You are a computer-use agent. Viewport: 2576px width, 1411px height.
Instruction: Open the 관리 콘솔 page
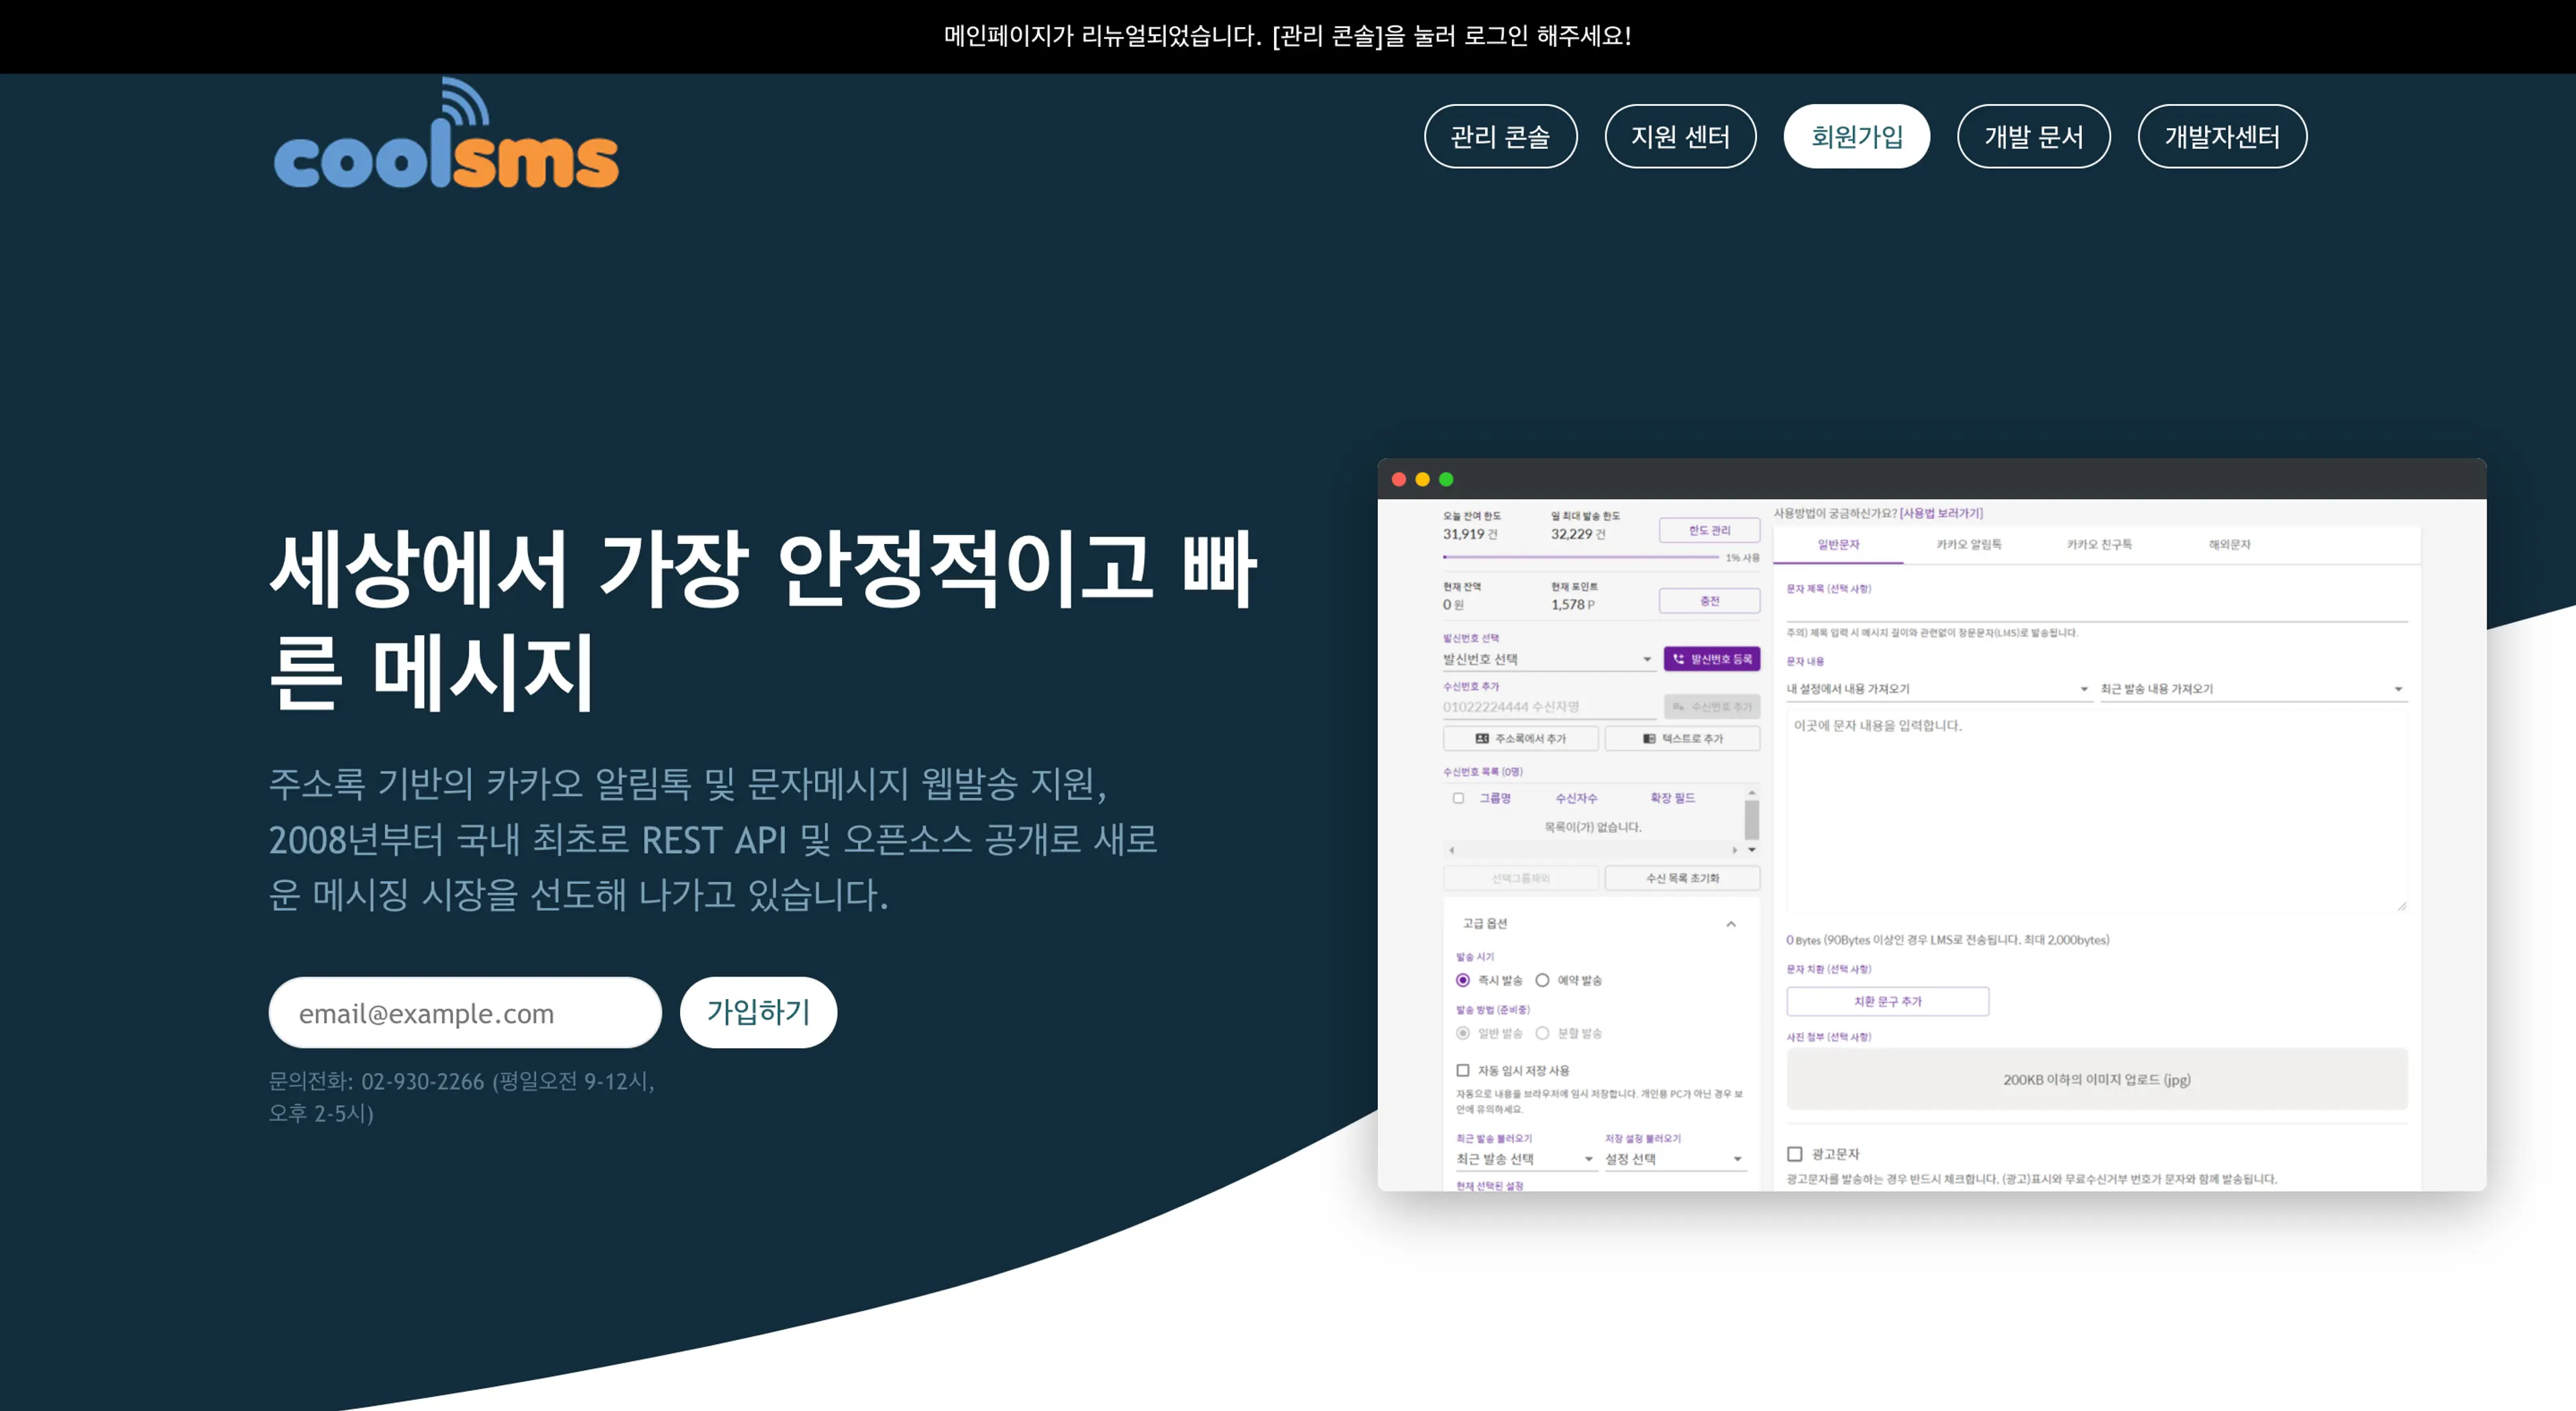pyautogui.click(x=1500, y=136)
